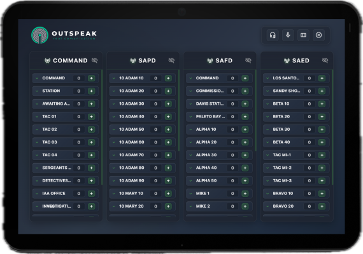This screenshot has height=254, width=363.
Task: Click the Outspeak round logo
Action: click(x=40, y=35)
